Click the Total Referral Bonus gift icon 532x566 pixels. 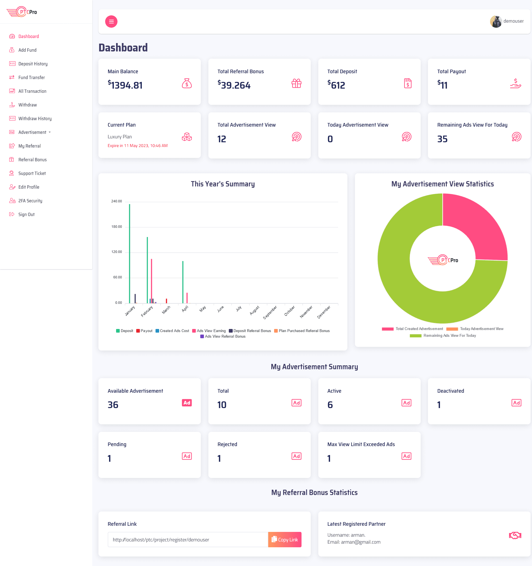(296, 83)
